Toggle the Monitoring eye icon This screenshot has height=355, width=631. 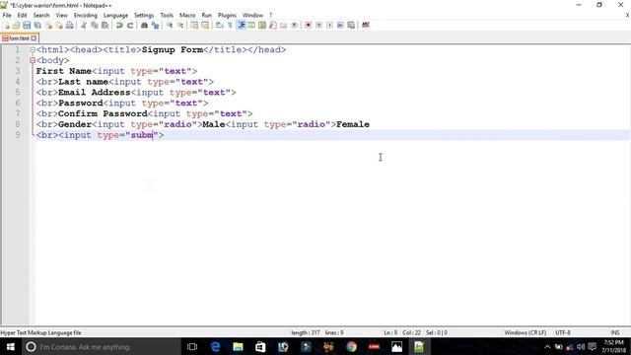tap(294, 25)
